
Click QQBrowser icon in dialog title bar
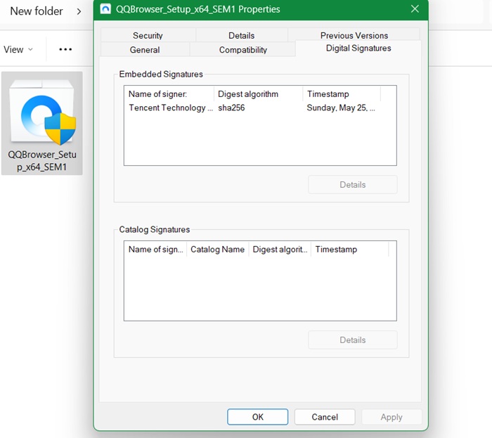pyautogui.click(x=105, y=8)
